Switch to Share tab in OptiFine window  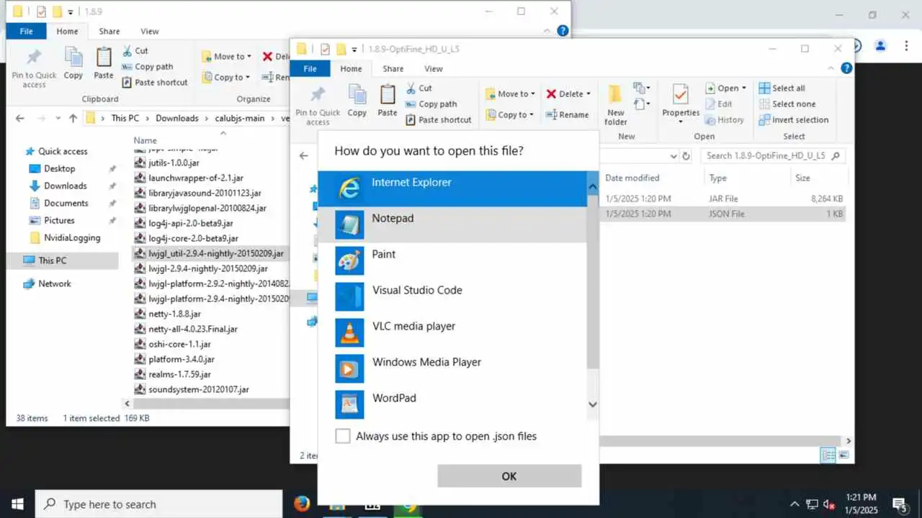(x=393, y=68)
